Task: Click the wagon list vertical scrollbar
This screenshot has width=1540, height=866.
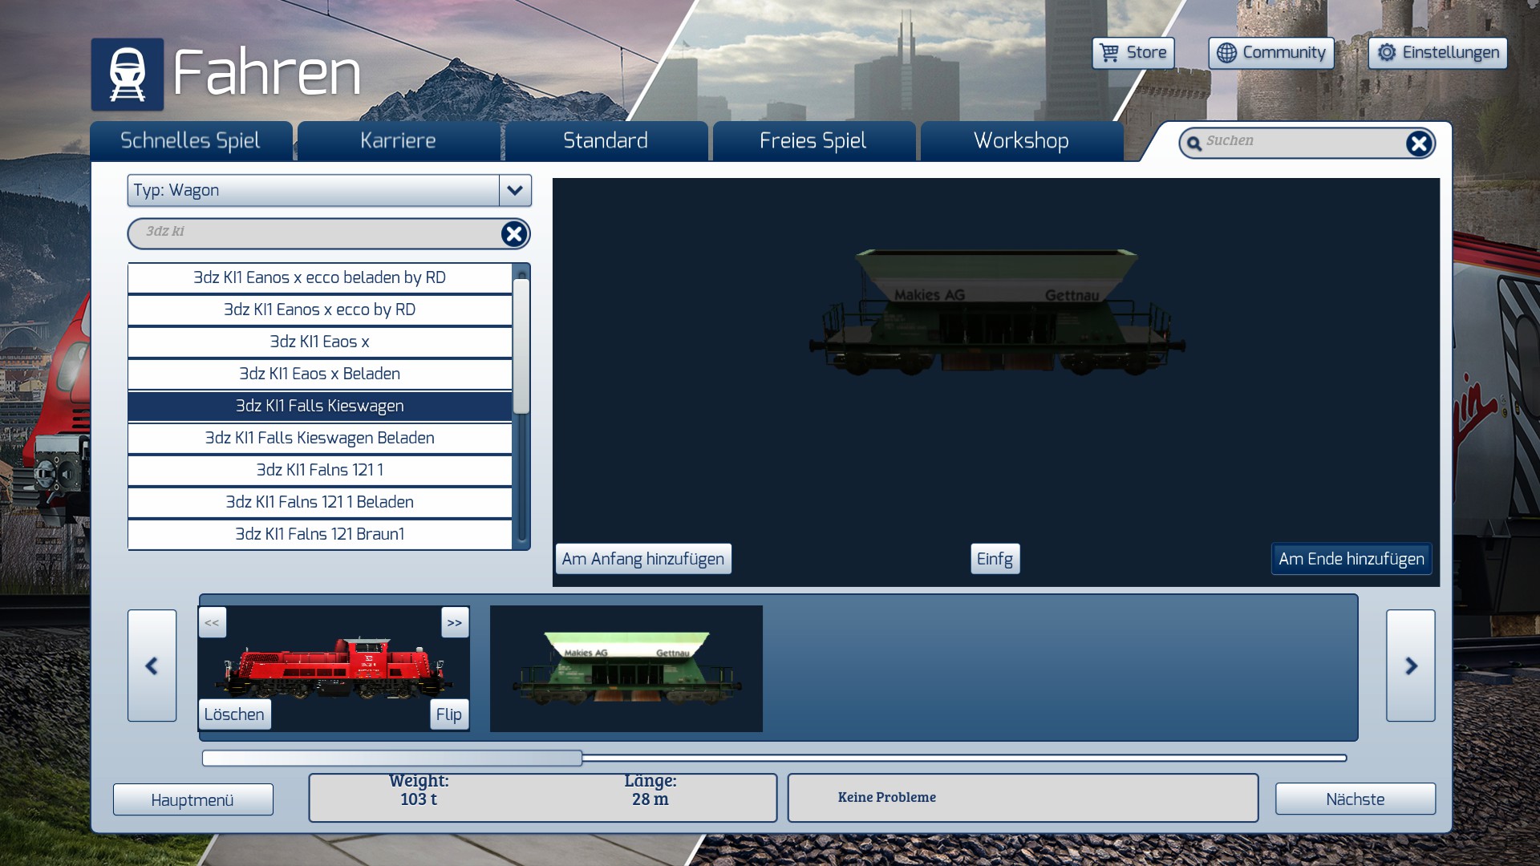Action: pyautogui.click(x=521, y=346)
